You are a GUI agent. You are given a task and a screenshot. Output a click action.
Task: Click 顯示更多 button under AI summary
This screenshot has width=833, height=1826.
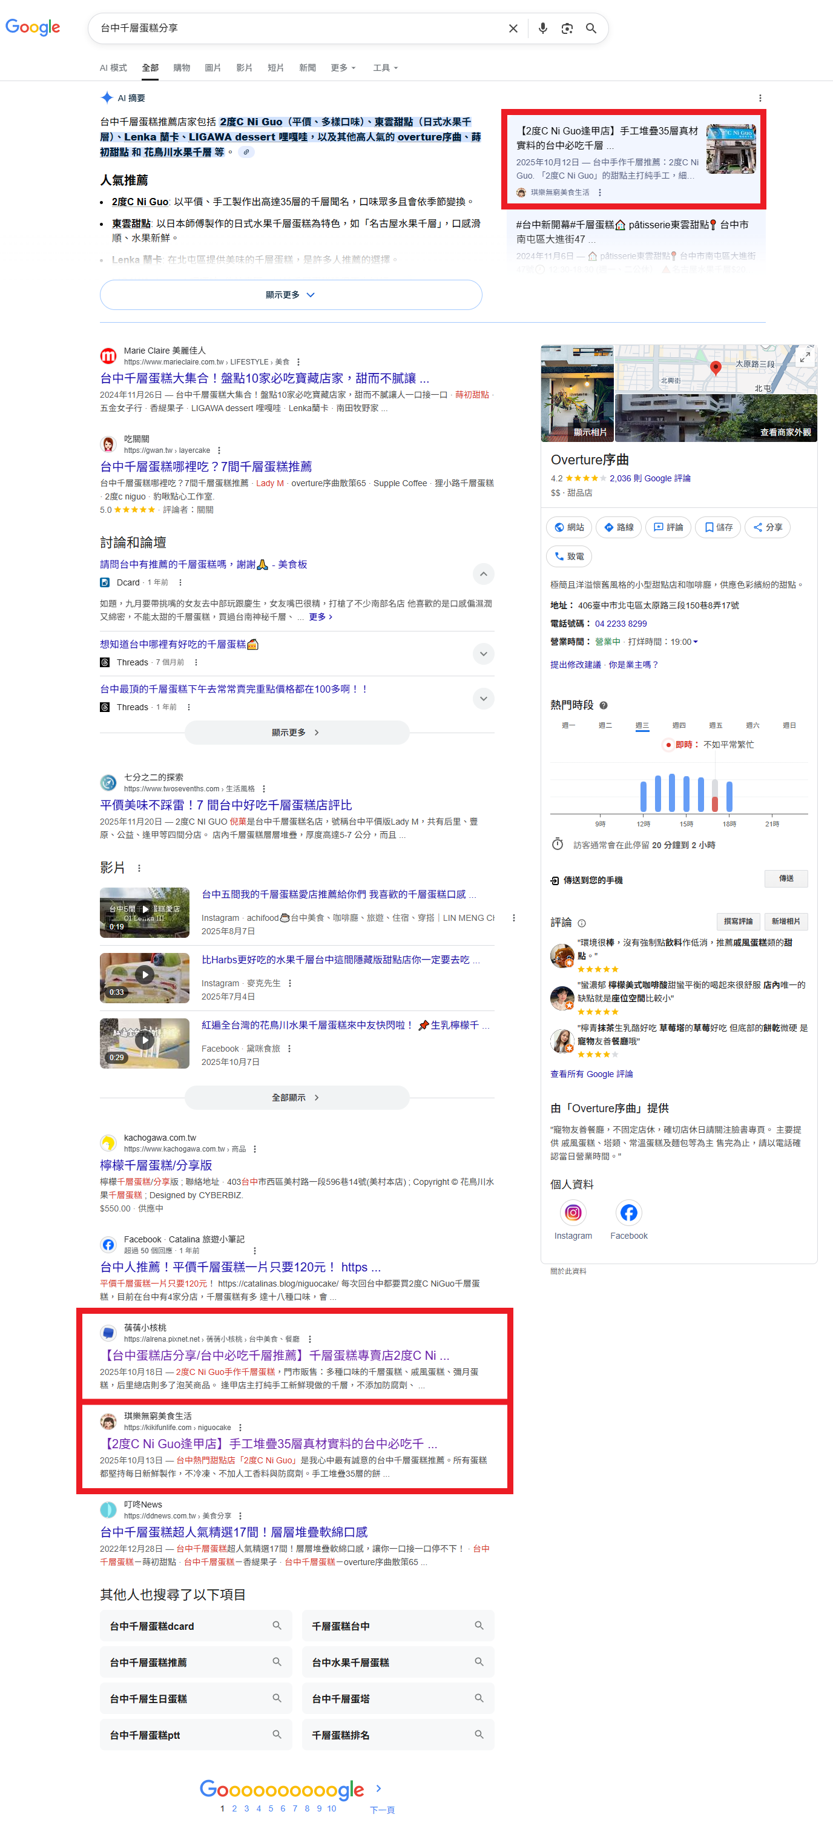pos(291,295)
